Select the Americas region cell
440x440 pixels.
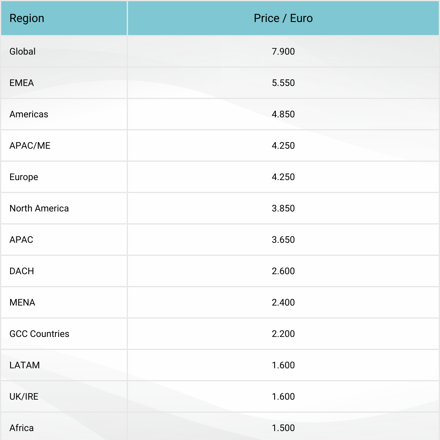(29, 114)
